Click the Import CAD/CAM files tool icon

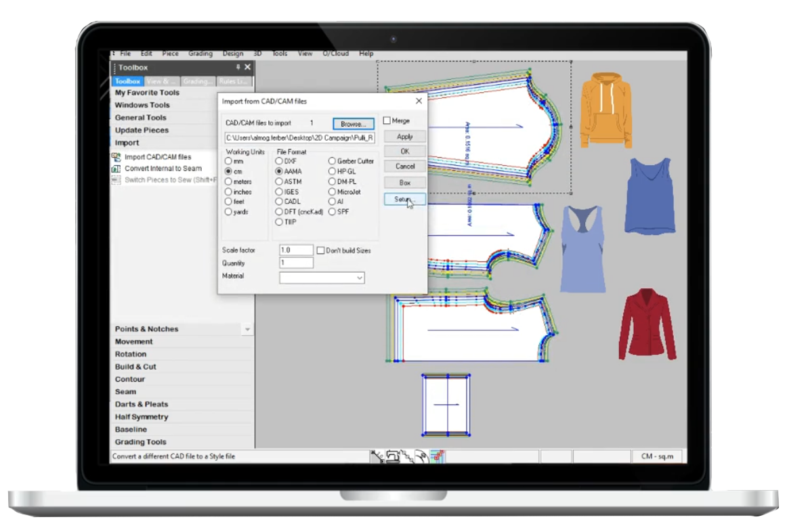tap(116, 157)
